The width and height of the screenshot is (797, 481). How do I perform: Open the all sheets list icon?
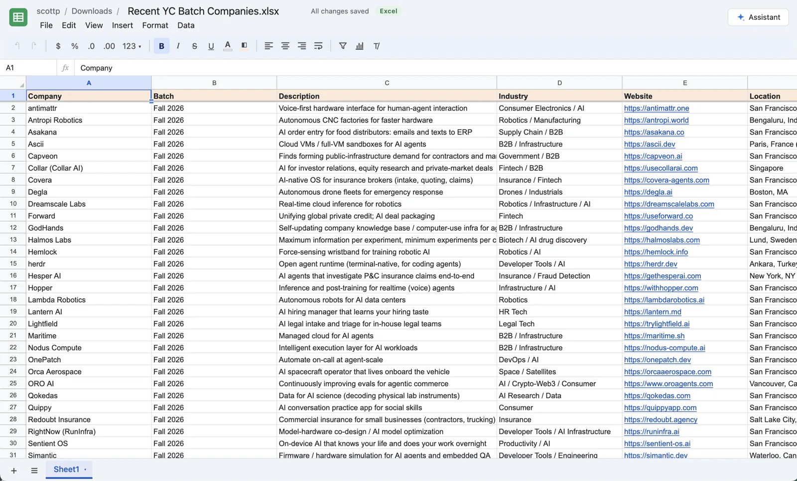(34, 470)
